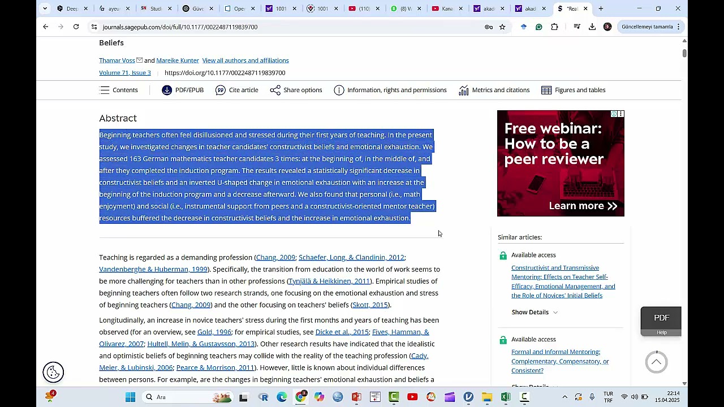Open the password manager key icon

tap(489, 27)
